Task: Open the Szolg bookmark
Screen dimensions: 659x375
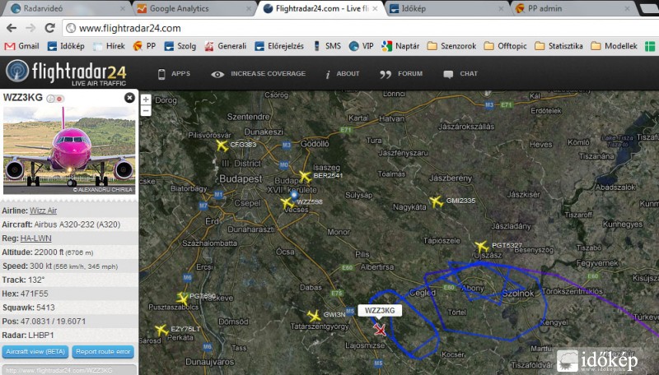Action: (x=180, y=46)
